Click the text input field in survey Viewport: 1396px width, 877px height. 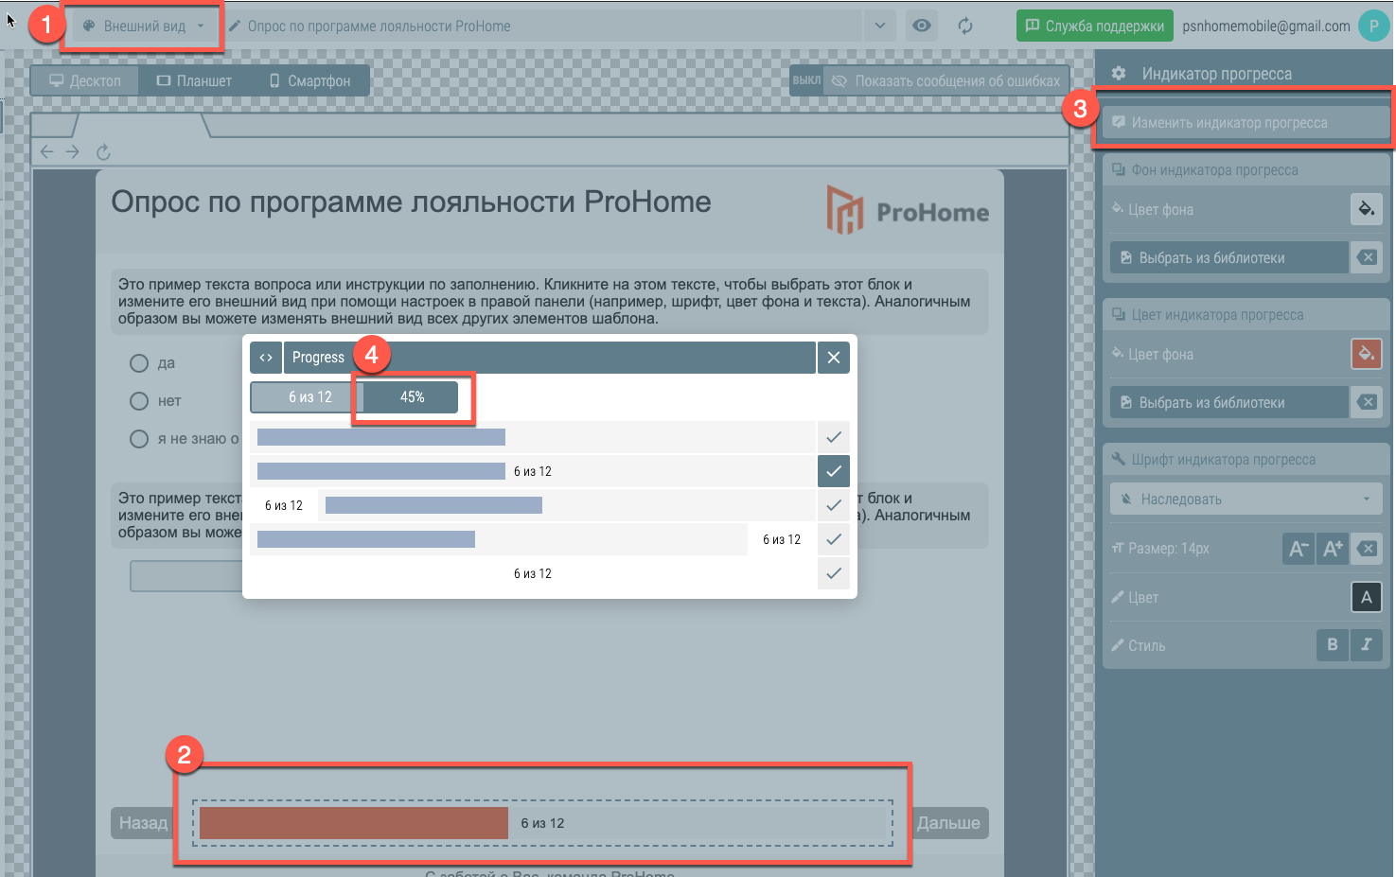[x=186, y=576]
